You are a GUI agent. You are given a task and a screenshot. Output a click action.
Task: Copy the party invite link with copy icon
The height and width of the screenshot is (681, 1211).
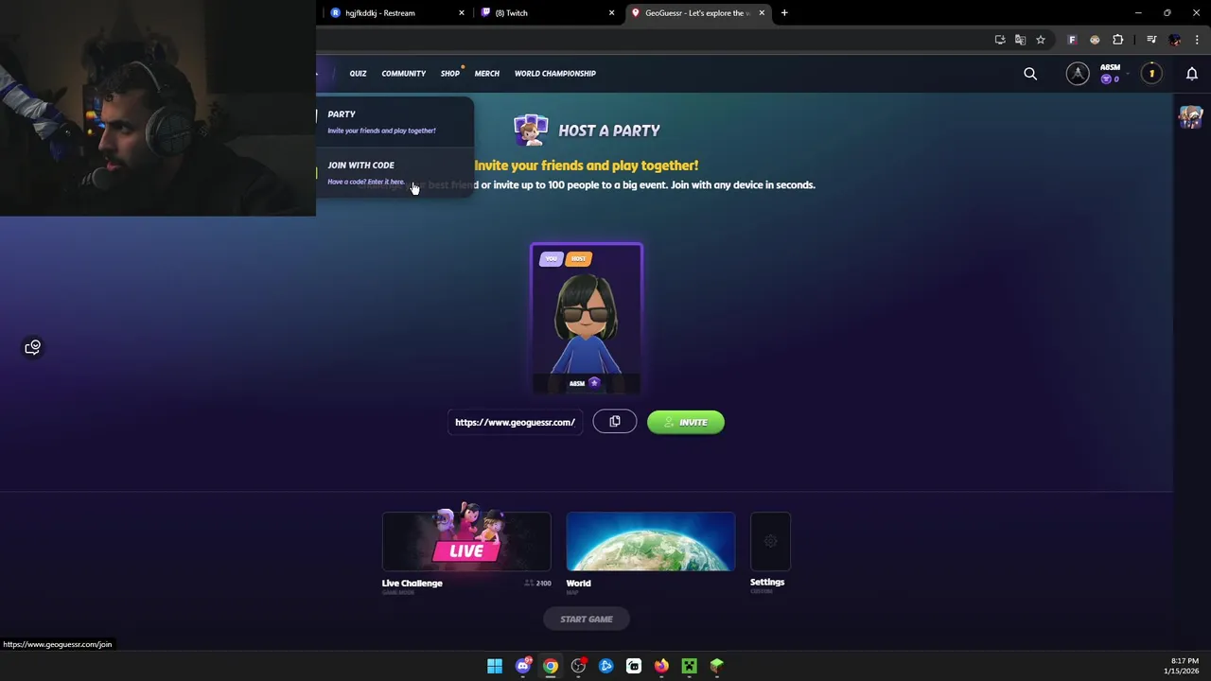tap(615, 422)
